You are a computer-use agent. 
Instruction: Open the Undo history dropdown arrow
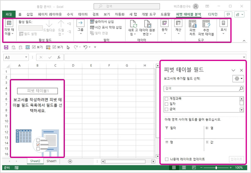coord(90,47)
